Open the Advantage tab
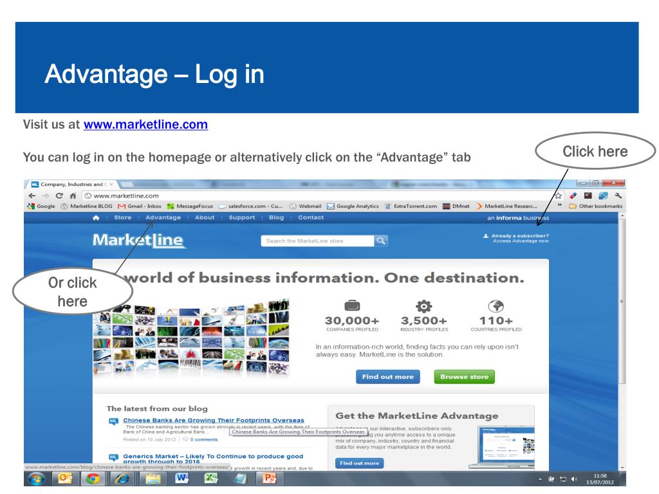Screen dimensions: 659x494 click(163, 217)
